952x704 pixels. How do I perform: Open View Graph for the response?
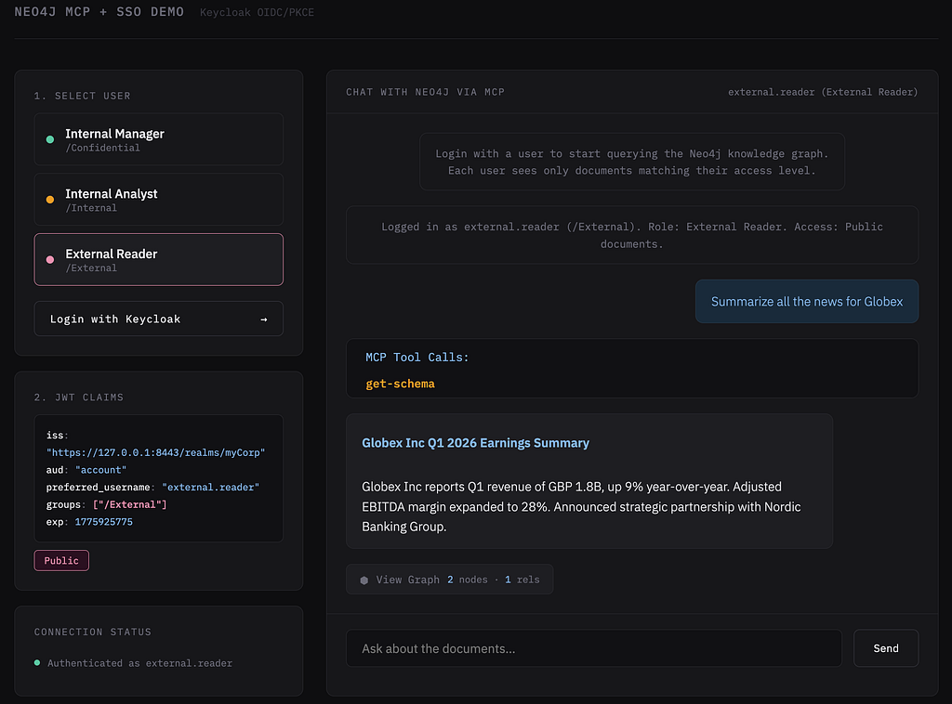449,580
